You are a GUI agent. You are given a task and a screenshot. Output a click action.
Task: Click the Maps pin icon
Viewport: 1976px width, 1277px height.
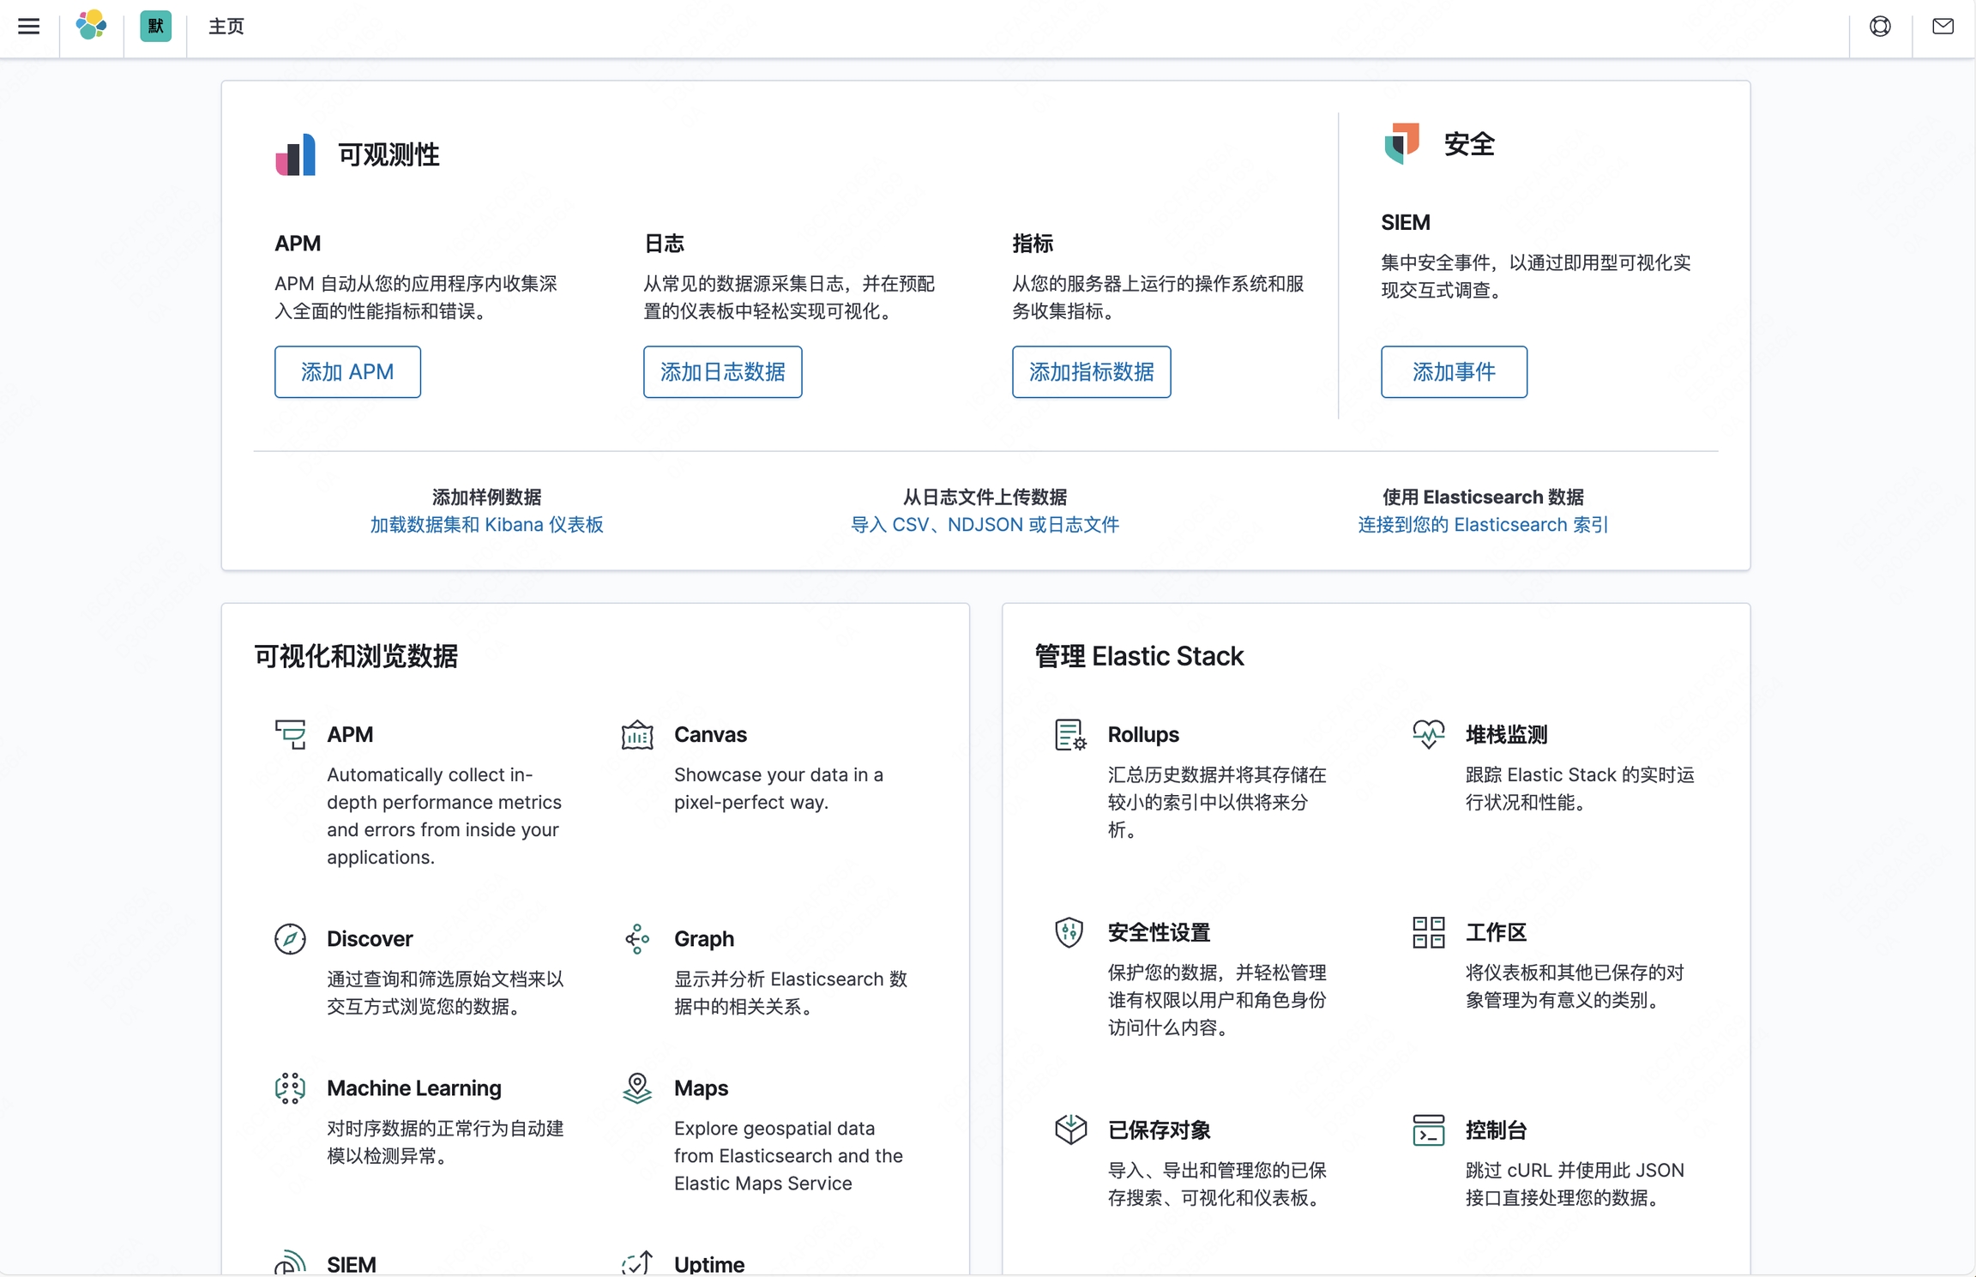(637, 1088)
